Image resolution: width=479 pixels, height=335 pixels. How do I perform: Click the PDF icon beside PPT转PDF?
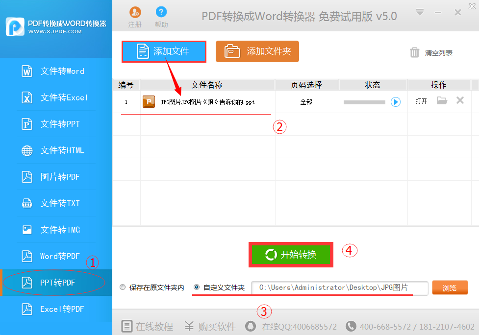click(27, 283)
